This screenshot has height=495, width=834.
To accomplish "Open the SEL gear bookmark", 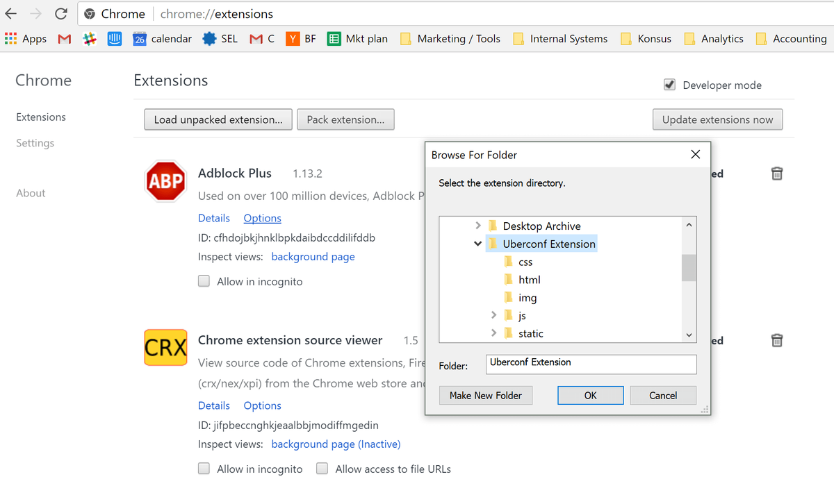I will pos(220,39).
